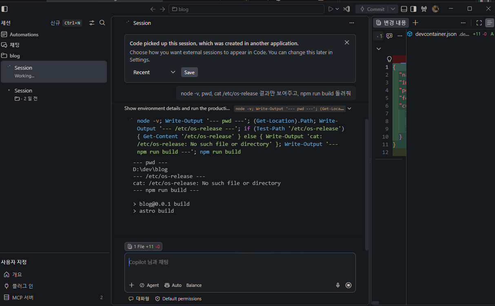Screen dimensions: 495x306
Task: Start the Run play button
Action: click(x=331, y=9)
